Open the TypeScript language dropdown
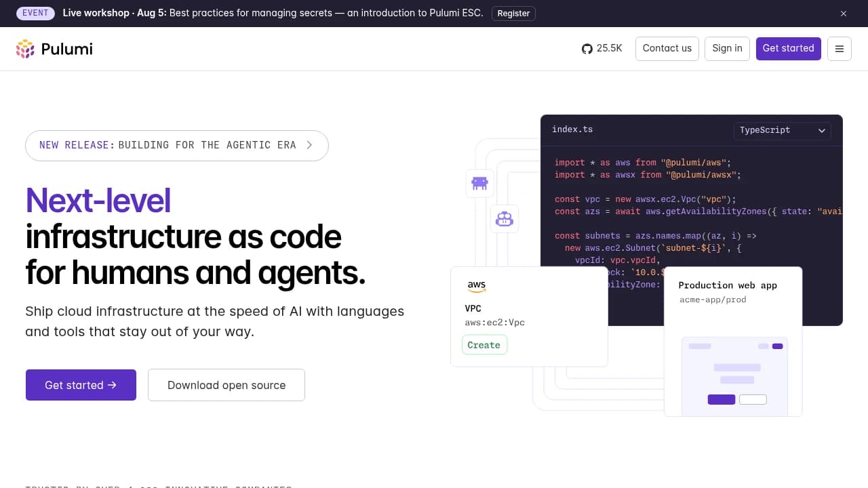868x488 pixels. click(x=783, y=130)
